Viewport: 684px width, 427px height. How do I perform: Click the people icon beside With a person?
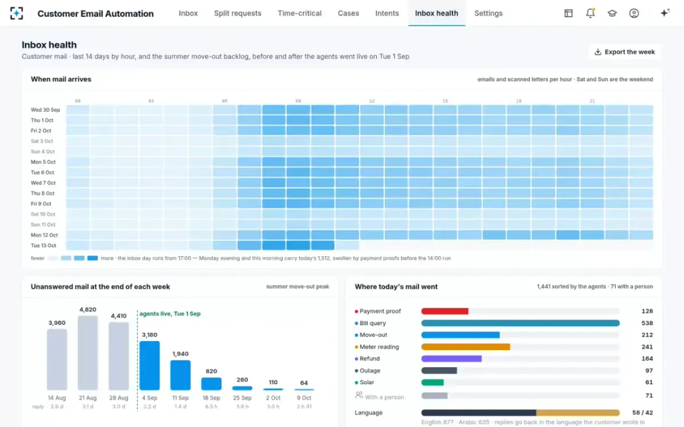click(x=359, y=395)
